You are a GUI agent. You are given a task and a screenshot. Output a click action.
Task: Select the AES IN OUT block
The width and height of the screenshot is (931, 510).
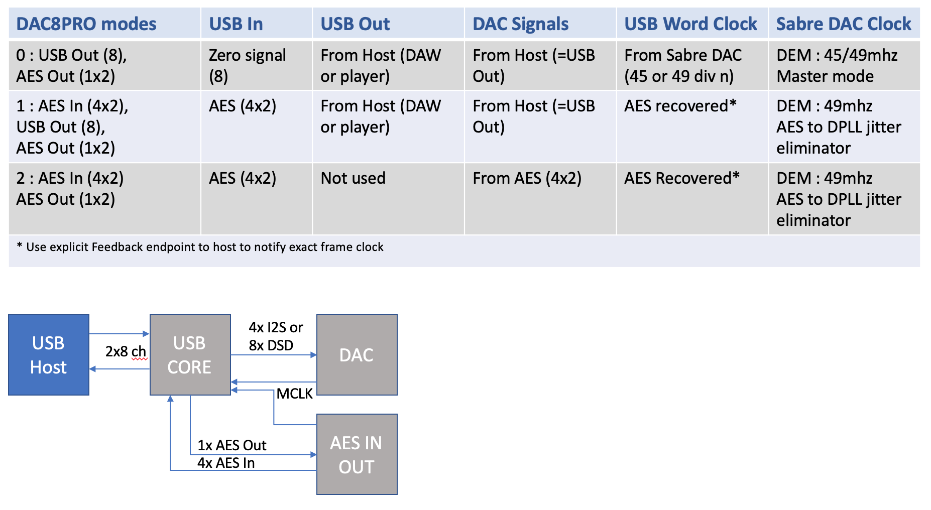357,454
